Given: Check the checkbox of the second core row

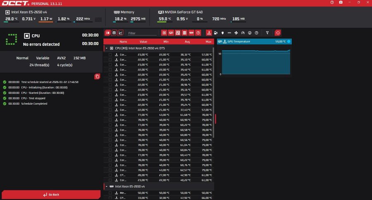Looking at the screenshot, I should click(110, 60).
